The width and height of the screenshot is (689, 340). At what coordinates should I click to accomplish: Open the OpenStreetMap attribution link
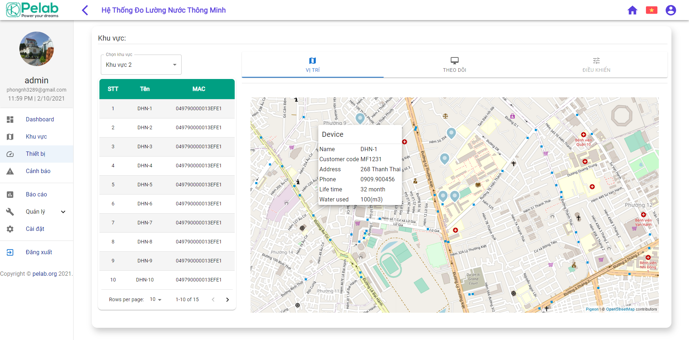tap(620, 309)
